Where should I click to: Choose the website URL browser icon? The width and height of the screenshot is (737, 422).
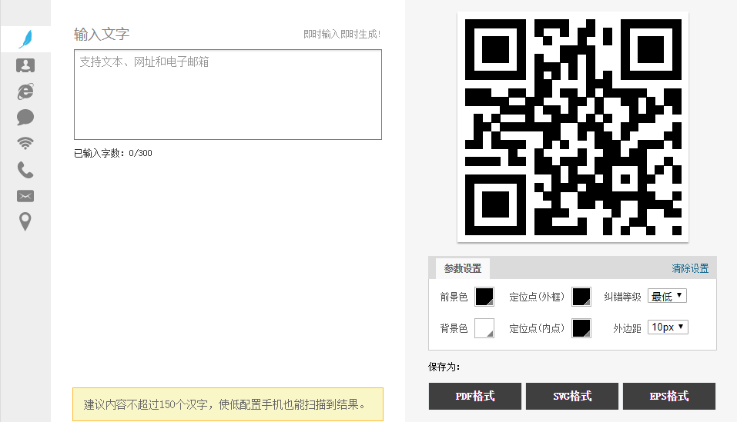coord(25,91)
